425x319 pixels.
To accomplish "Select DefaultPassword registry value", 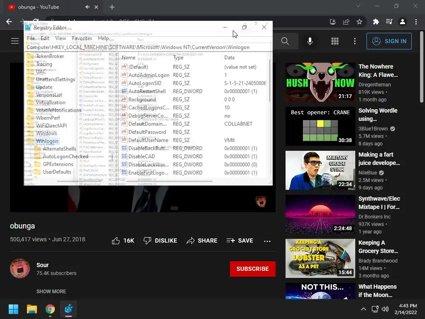I will coord(147,132).
